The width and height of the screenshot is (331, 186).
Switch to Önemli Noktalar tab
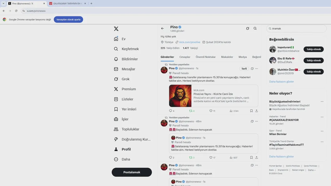pos(206,57)
